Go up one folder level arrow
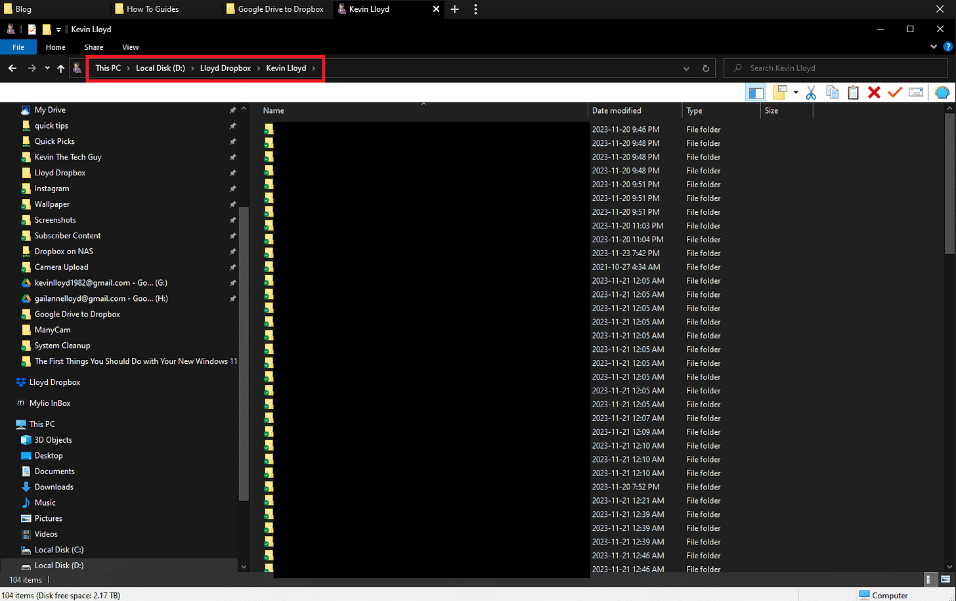The image size is (956, 601). 61,68
